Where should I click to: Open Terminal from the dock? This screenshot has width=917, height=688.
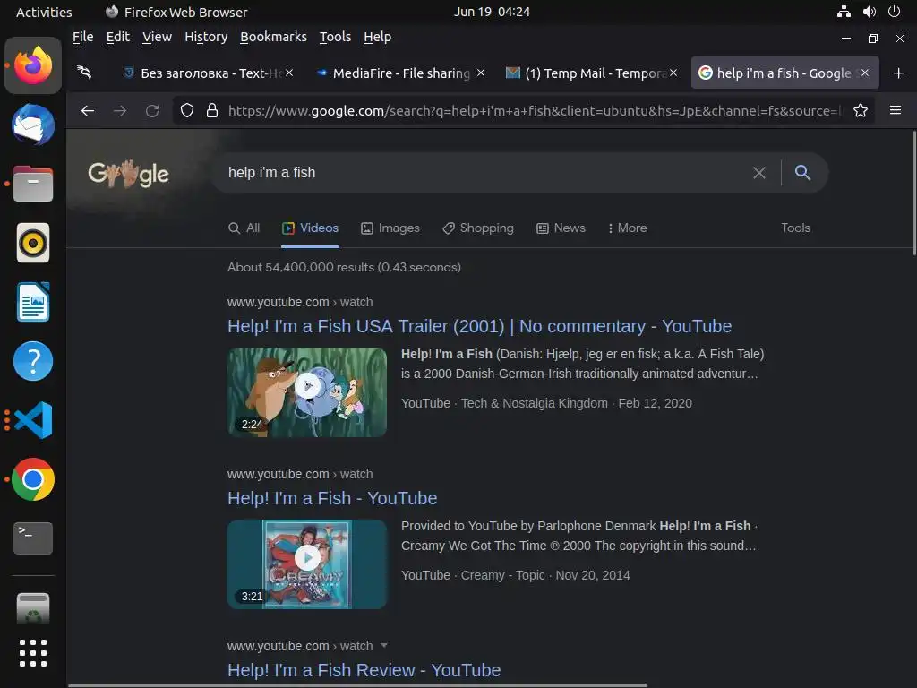(x=33, y=538)
